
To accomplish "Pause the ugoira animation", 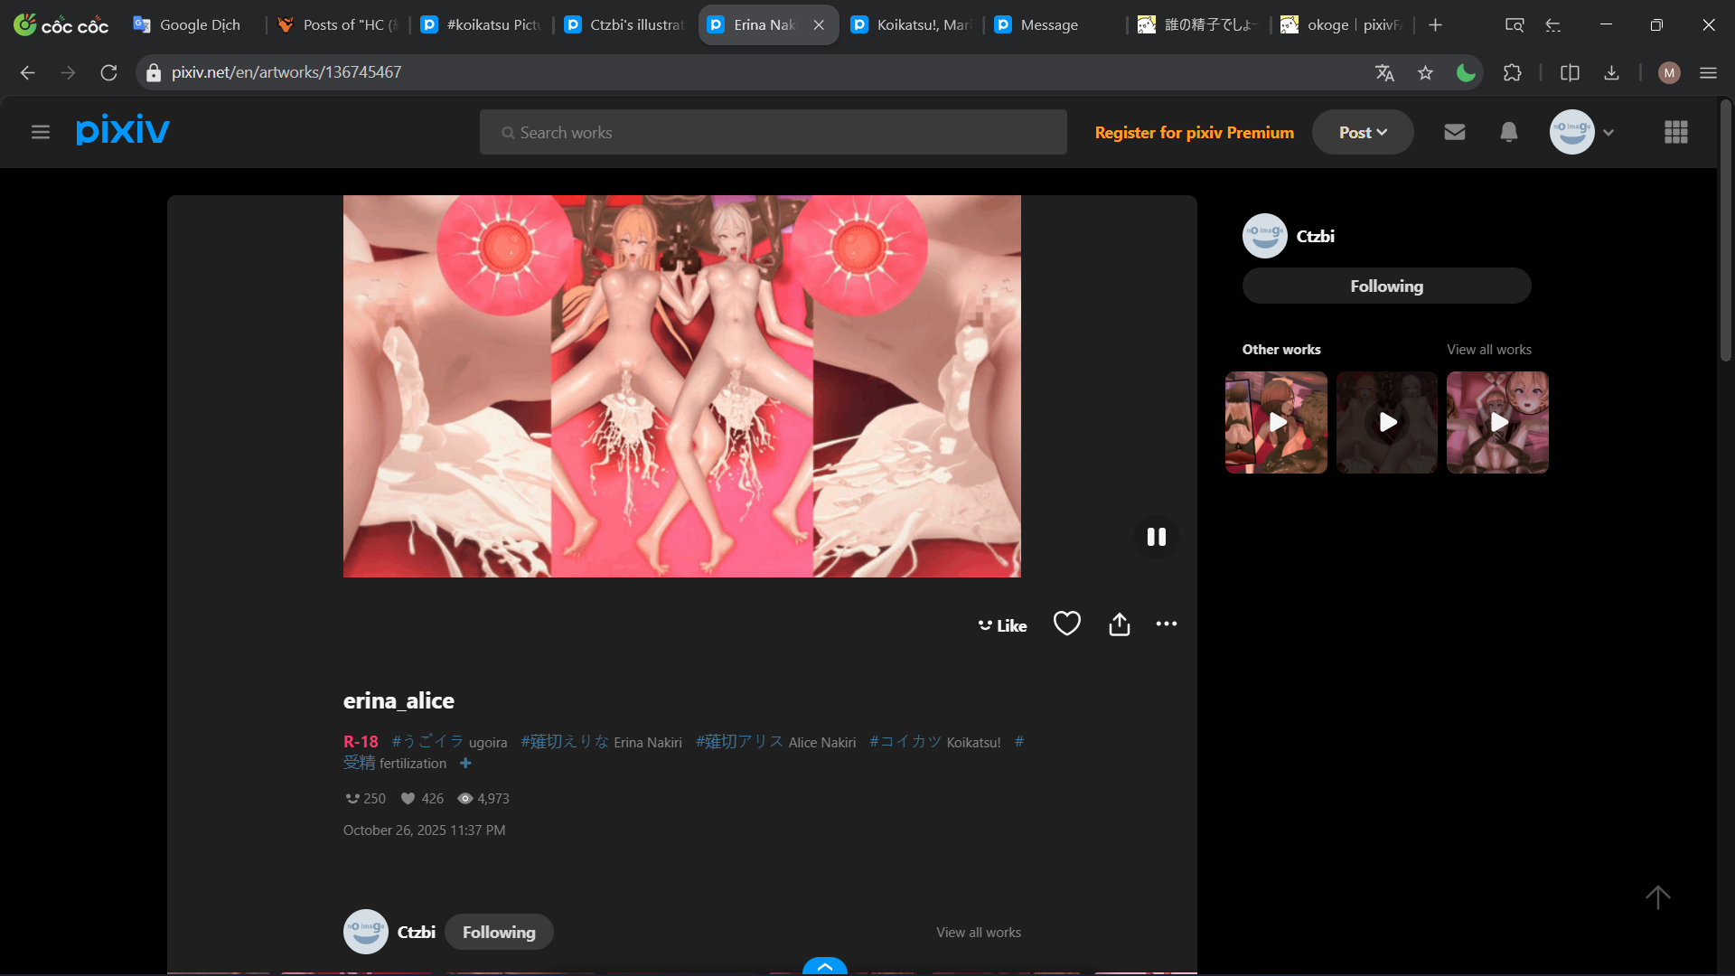I will [1157, 537].
